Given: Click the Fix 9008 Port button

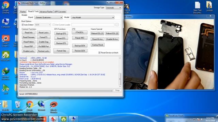Looking at the screenshot, I should (44, 46).
